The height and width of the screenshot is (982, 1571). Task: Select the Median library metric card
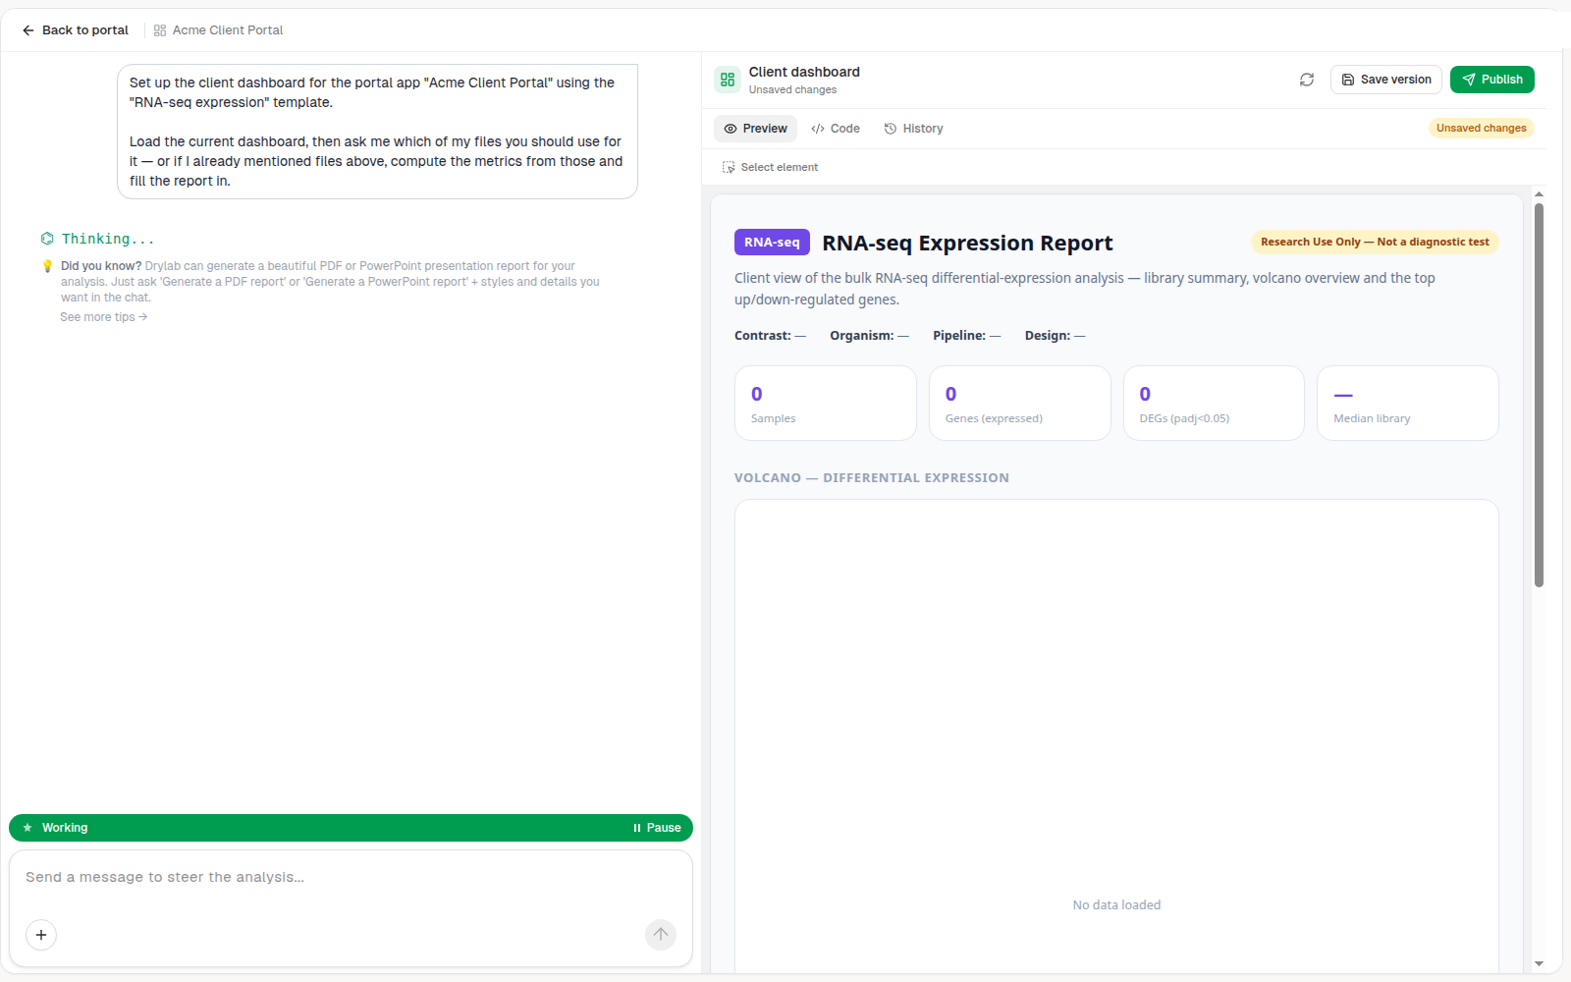pyautogui.click(x=1408, y=404)
